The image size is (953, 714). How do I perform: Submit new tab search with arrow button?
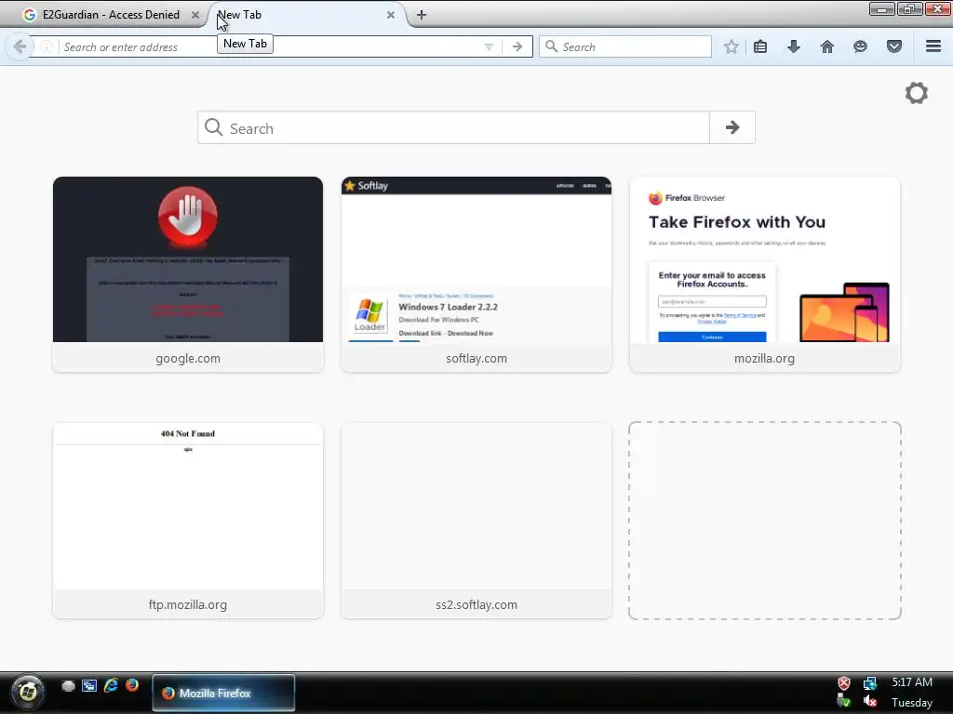[x=732, y=127]
